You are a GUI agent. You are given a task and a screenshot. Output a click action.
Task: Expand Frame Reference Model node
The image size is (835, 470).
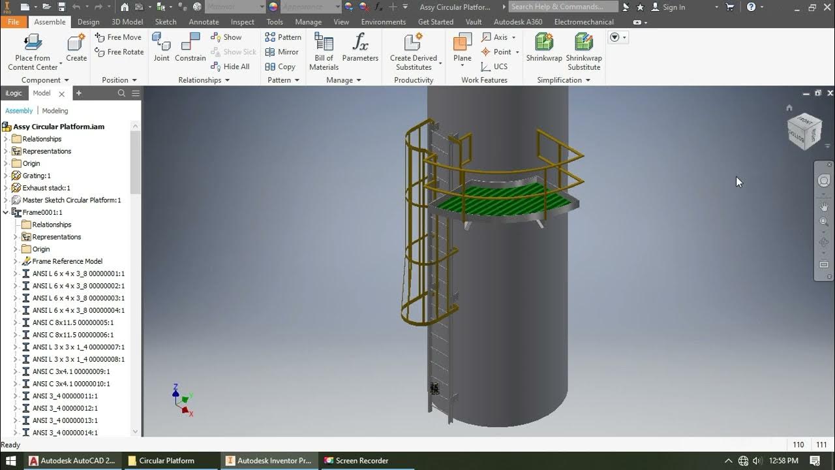16,261
